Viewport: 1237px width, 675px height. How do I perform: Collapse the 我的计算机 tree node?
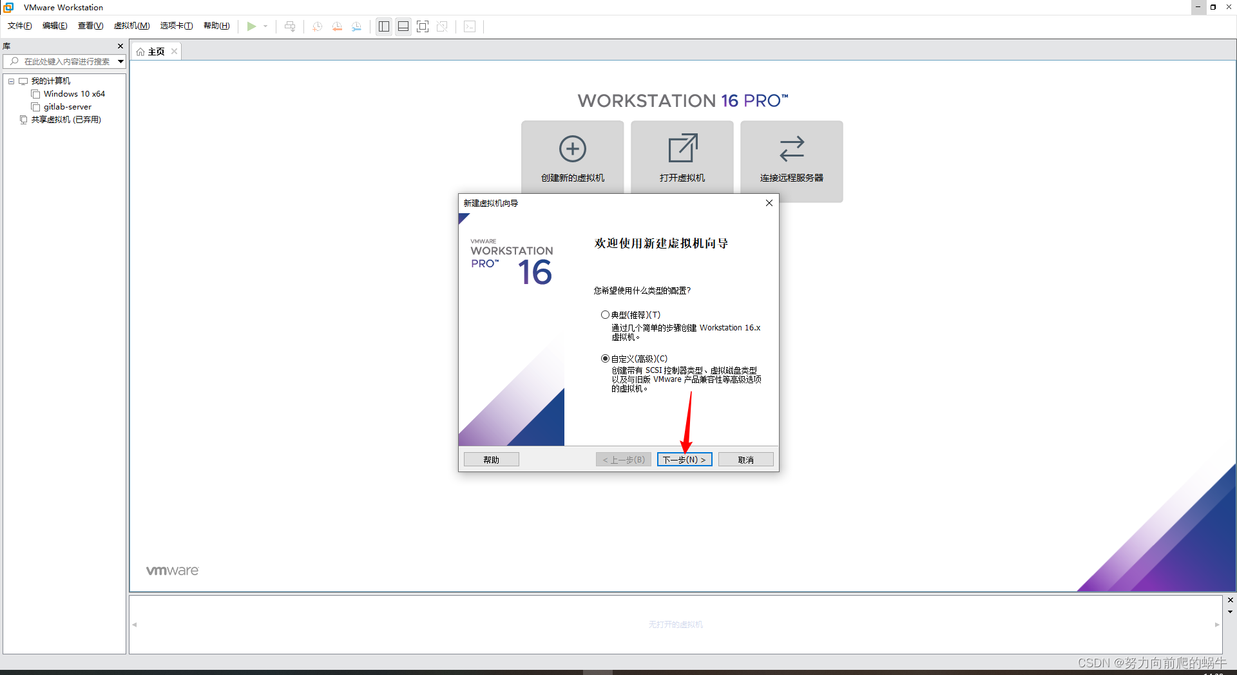click(x=12, y=81)
